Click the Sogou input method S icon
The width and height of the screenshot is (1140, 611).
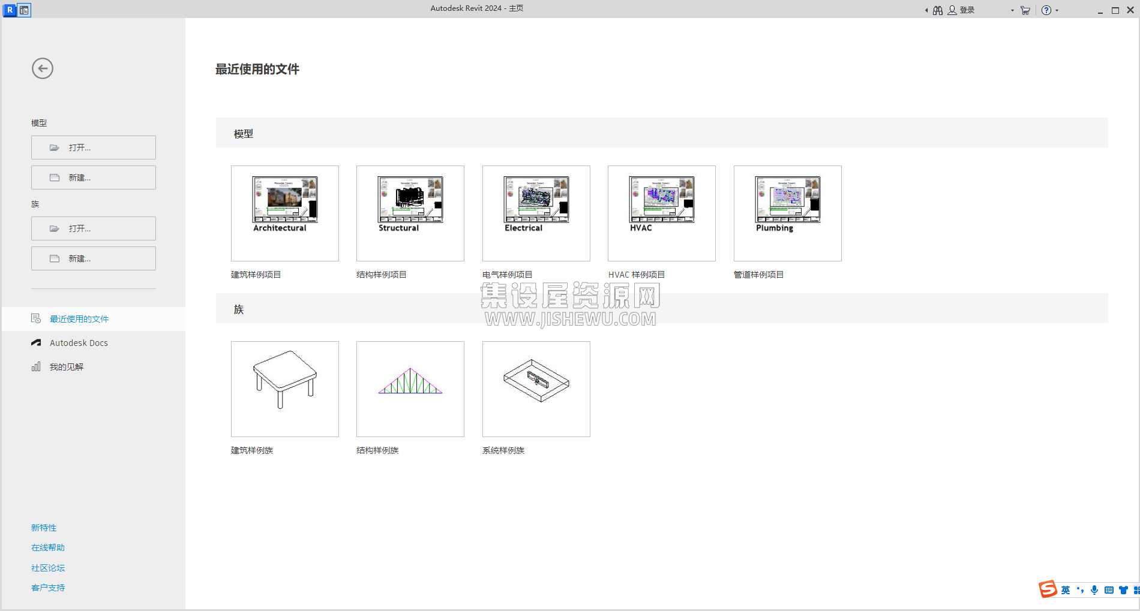[1048, 589]
